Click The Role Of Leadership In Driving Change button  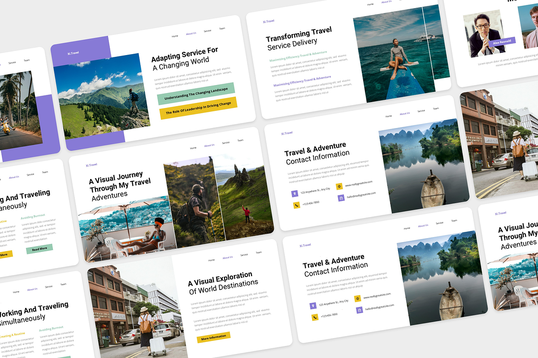198,109
